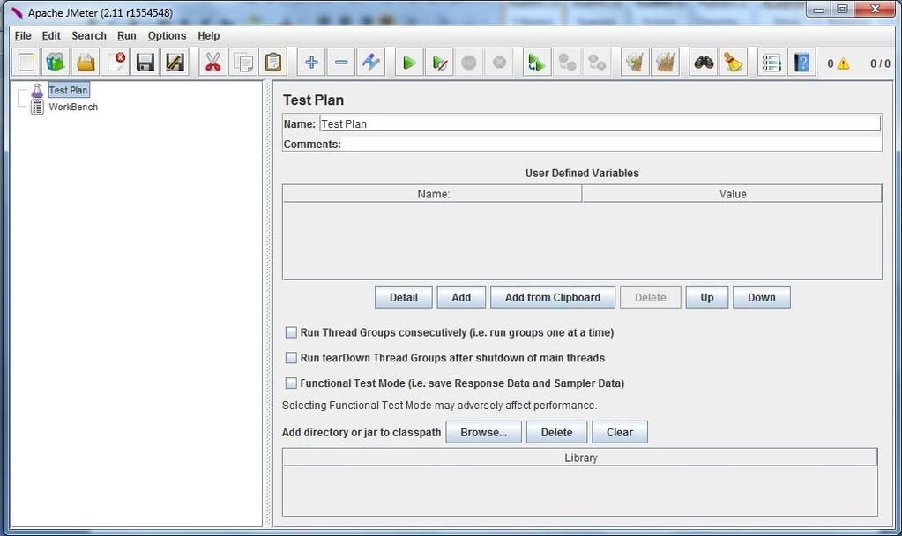The height and width of the screenshot is (536, 902).
Task: Start the test with the green play icon
Action: point(409,62)
